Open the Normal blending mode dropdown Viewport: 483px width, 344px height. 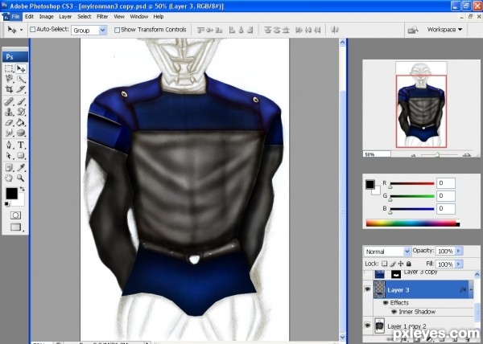tap(407, 252)
